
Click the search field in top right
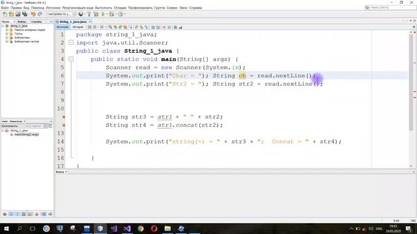tap(390, 7)
